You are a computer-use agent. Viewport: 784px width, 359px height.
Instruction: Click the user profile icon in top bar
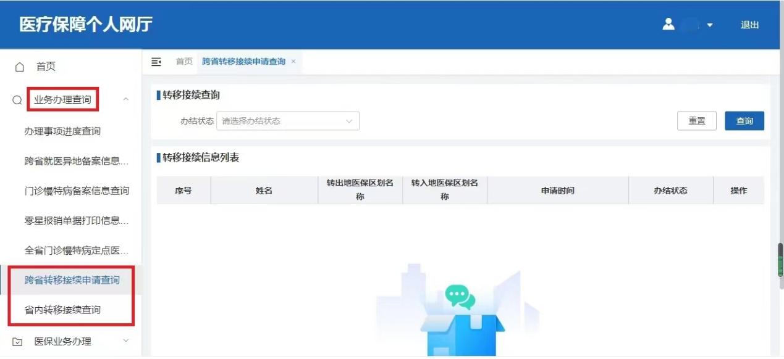pos(669,25)
